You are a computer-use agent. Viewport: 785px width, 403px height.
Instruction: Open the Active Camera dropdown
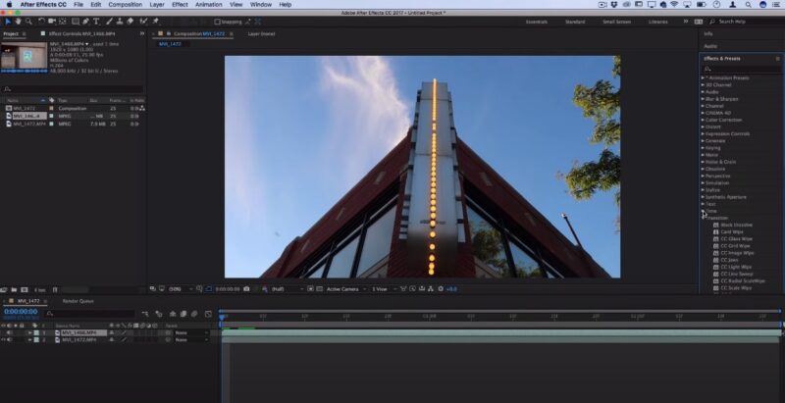click(x=346, y=289)
